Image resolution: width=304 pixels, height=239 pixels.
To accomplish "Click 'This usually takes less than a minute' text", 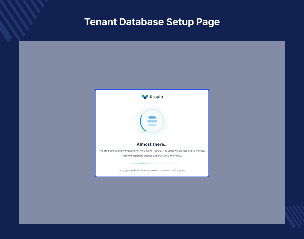I will click(183, 151).
